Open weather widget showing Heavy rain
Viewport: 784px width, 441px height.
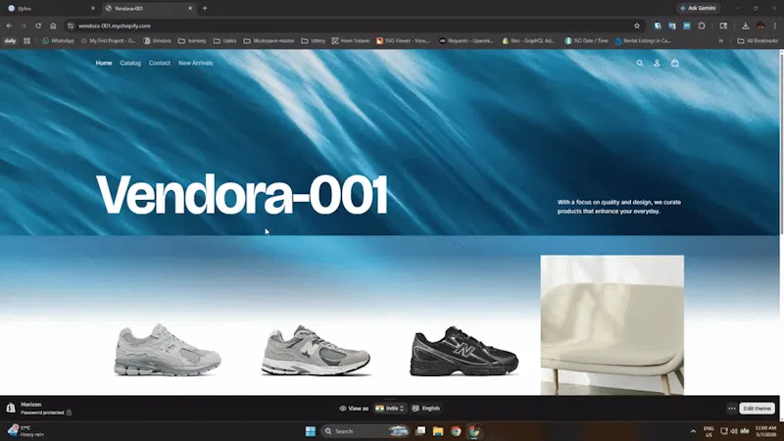(x=25, y=431)
